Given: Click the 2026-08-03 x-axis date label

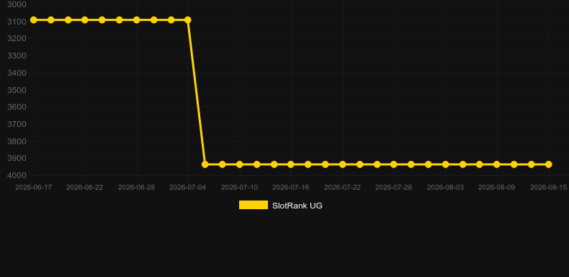Looking at the screenshot, I should point(446,188).
